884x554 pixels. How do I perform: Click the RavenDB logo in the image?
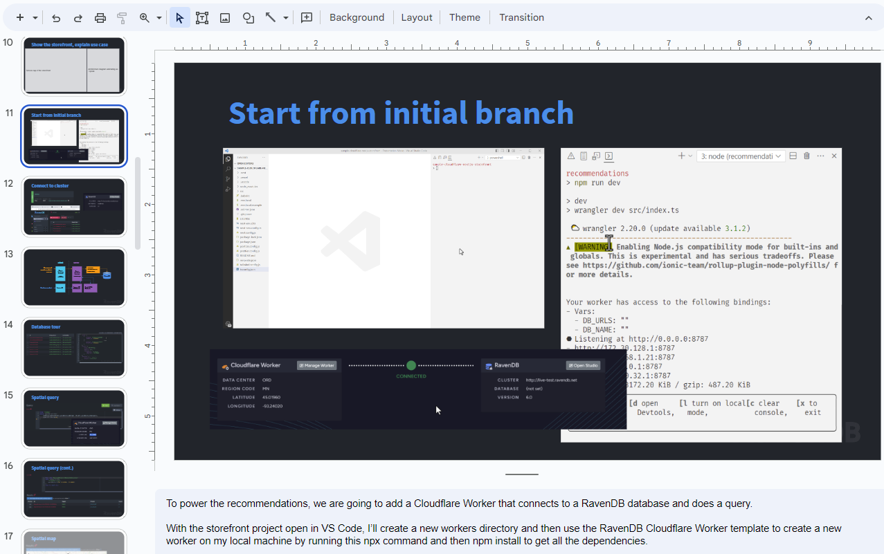[489, 366]
